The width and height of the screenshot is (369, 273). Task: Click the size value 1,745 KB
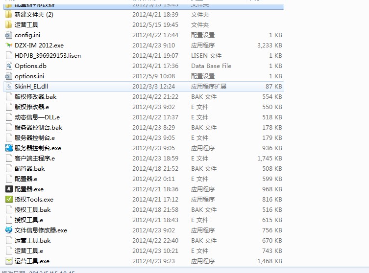[x=270, y=159]
